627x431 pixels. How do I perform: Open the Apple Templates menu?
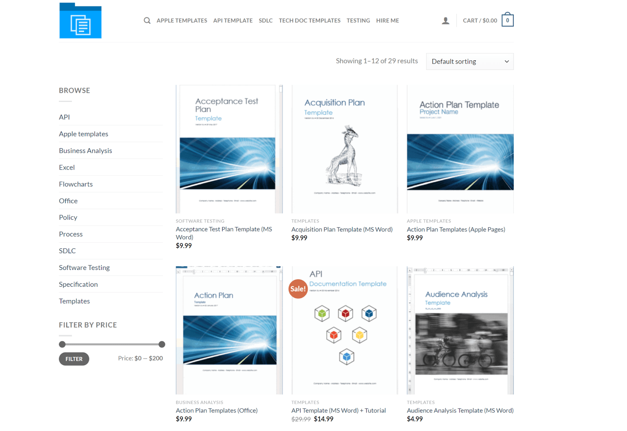pyautogui.click(x=182, y=20)
